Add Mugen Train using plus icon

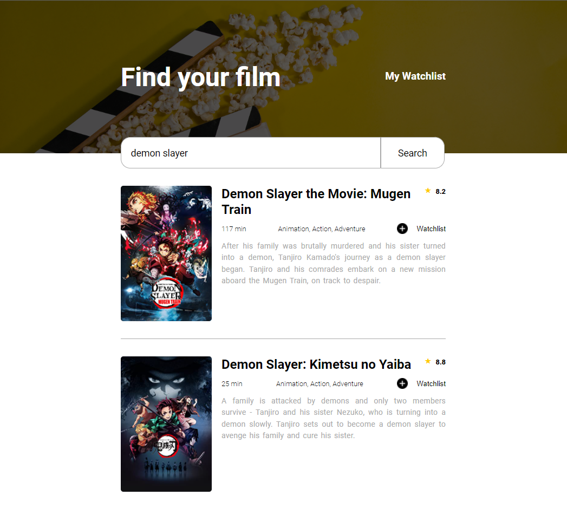pyautogui.click(x=402, y=229)
